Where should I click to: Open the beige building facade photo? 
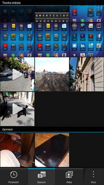coord(87,74)
